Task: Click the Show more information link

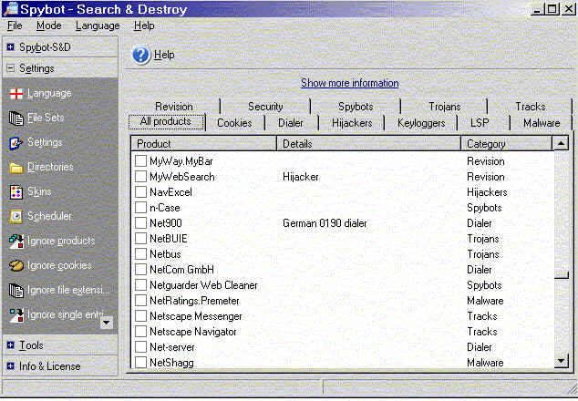Action: pyautogui.click(x=350, y=83)
